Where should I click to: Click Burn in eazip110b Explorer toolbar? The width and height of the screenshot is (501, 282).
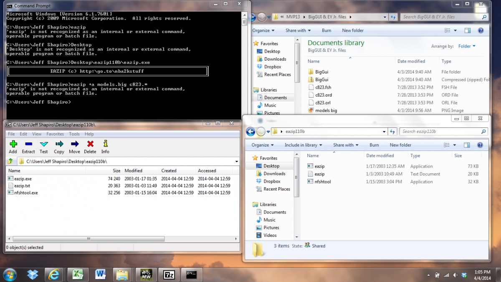[x=374, y=145]
